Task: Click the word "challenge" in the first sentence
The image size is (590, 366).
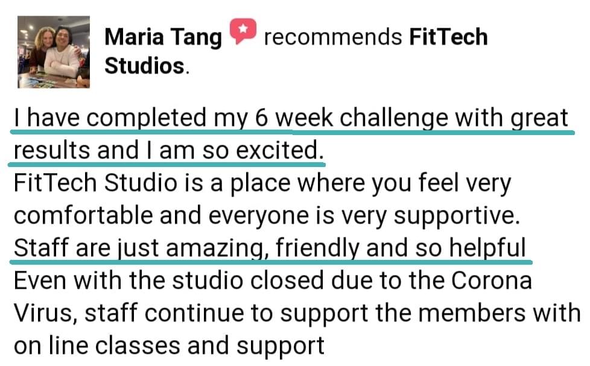Action: click(x=394, y=118)
